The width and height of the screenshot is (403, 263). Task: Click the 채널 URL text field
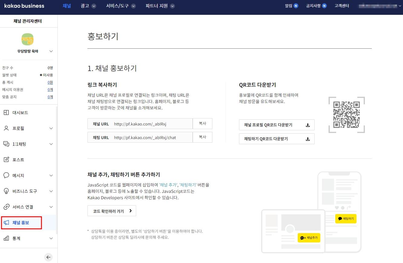click(140, 124)
